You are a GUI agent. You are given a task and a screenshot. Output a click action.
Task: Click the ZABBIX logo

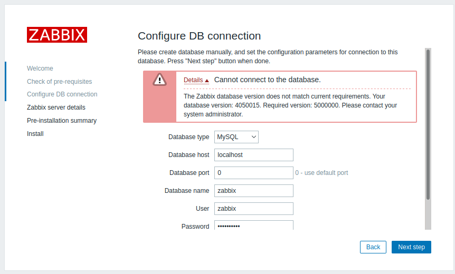click(57, 35)
